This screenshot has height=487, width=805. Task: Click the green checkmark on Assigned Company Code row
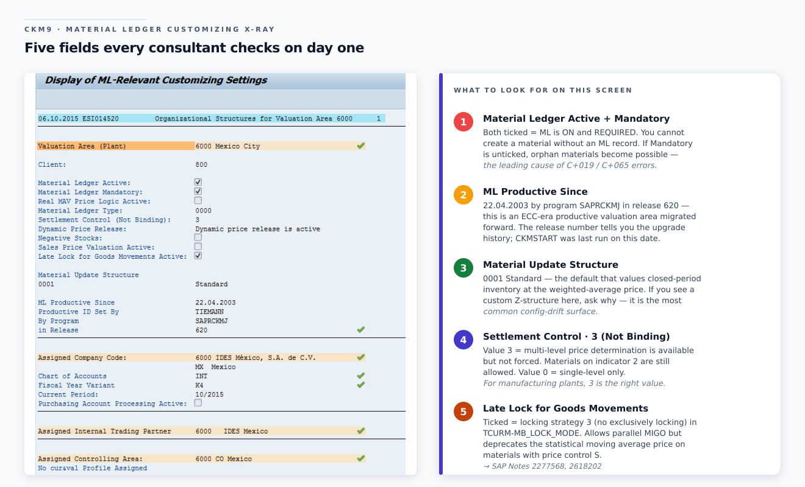(360, 357)
